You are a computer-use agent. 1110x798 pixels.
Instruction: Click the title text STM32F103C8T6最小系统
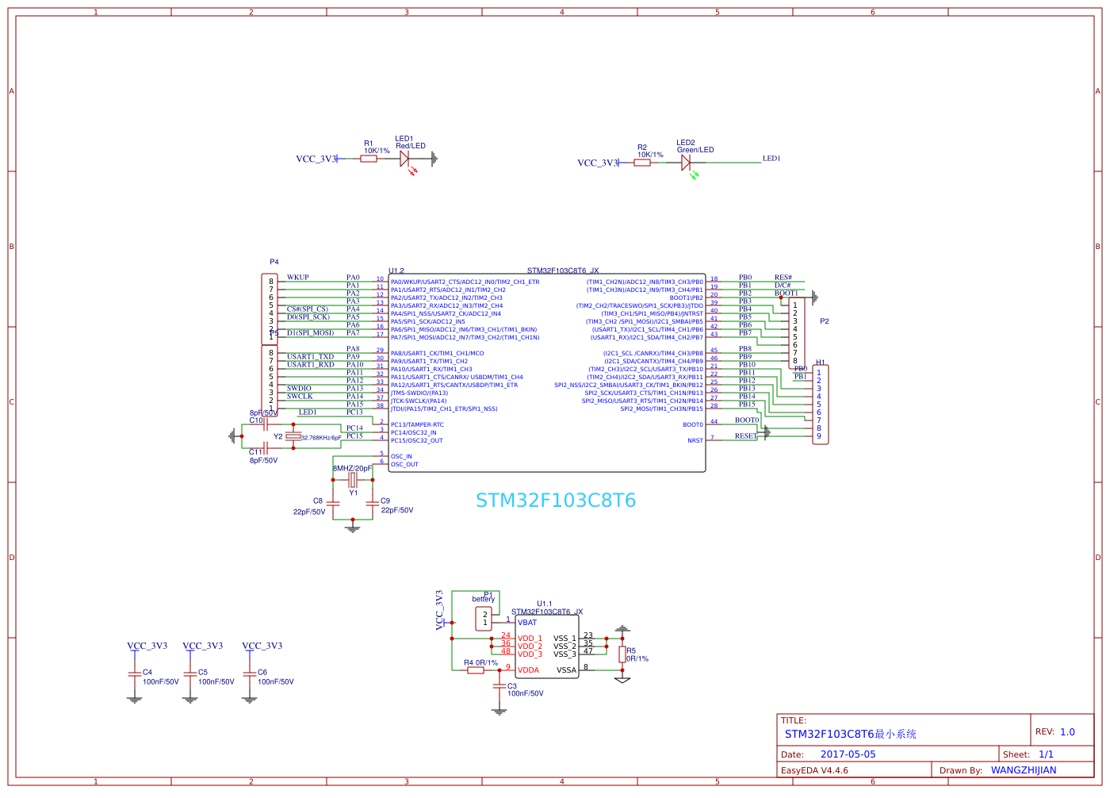click(x=851, y=735)
